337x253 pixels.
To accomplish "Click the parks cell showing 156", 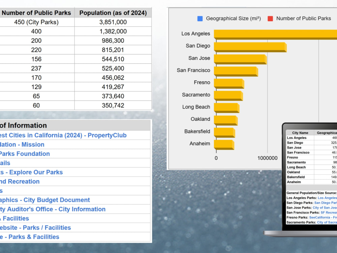I will click(36, 59).
